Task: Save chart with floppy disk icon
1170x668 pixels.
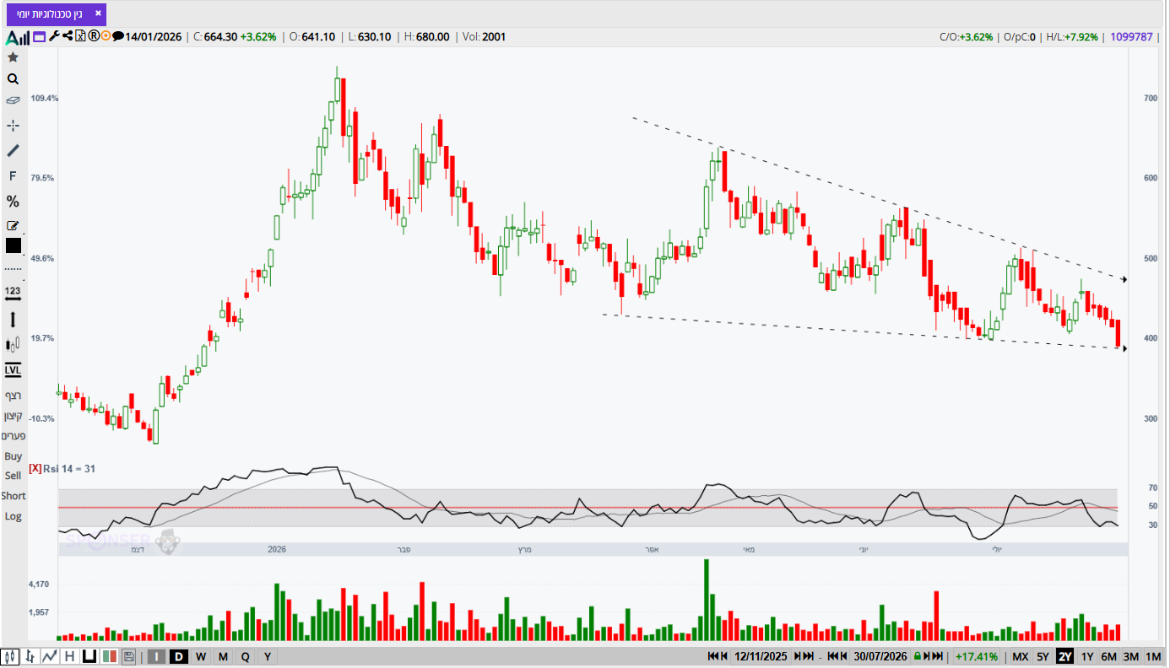Action: (128, 656)
